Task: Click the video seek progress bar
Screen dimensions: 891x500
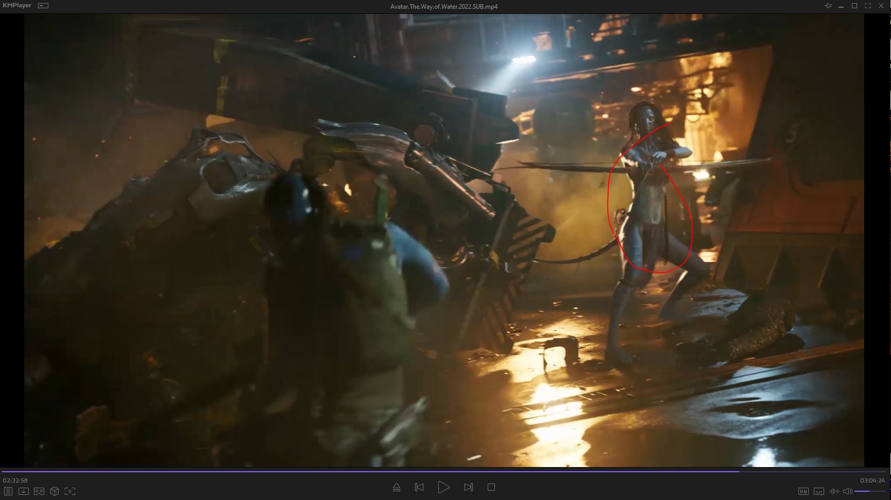Action: point(445,471)
